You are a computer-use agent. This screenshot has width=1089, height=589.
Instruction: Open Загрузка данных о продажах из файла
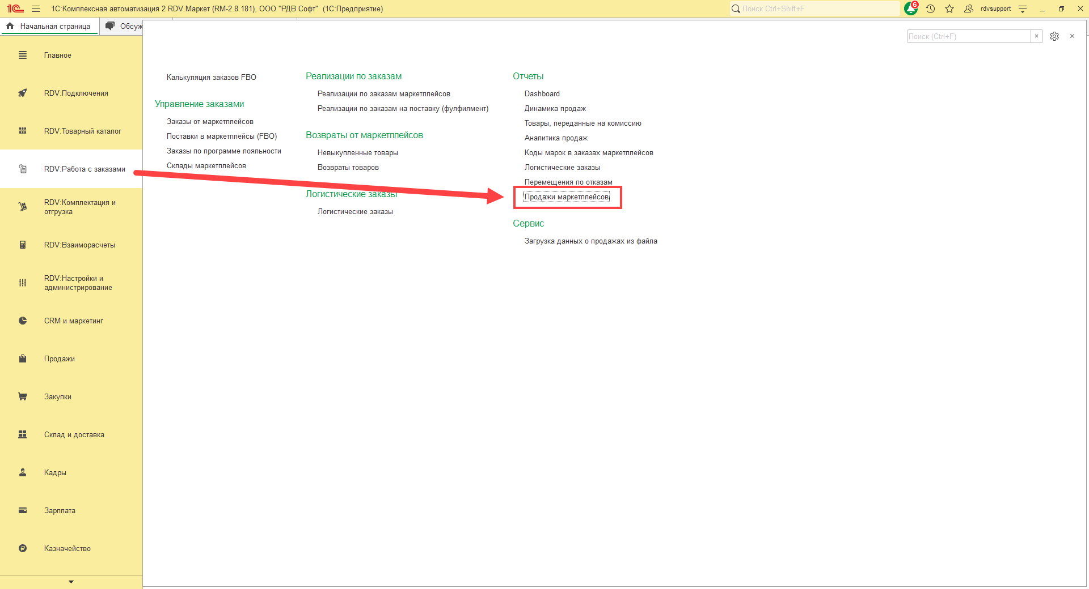(x=591, y=241)
